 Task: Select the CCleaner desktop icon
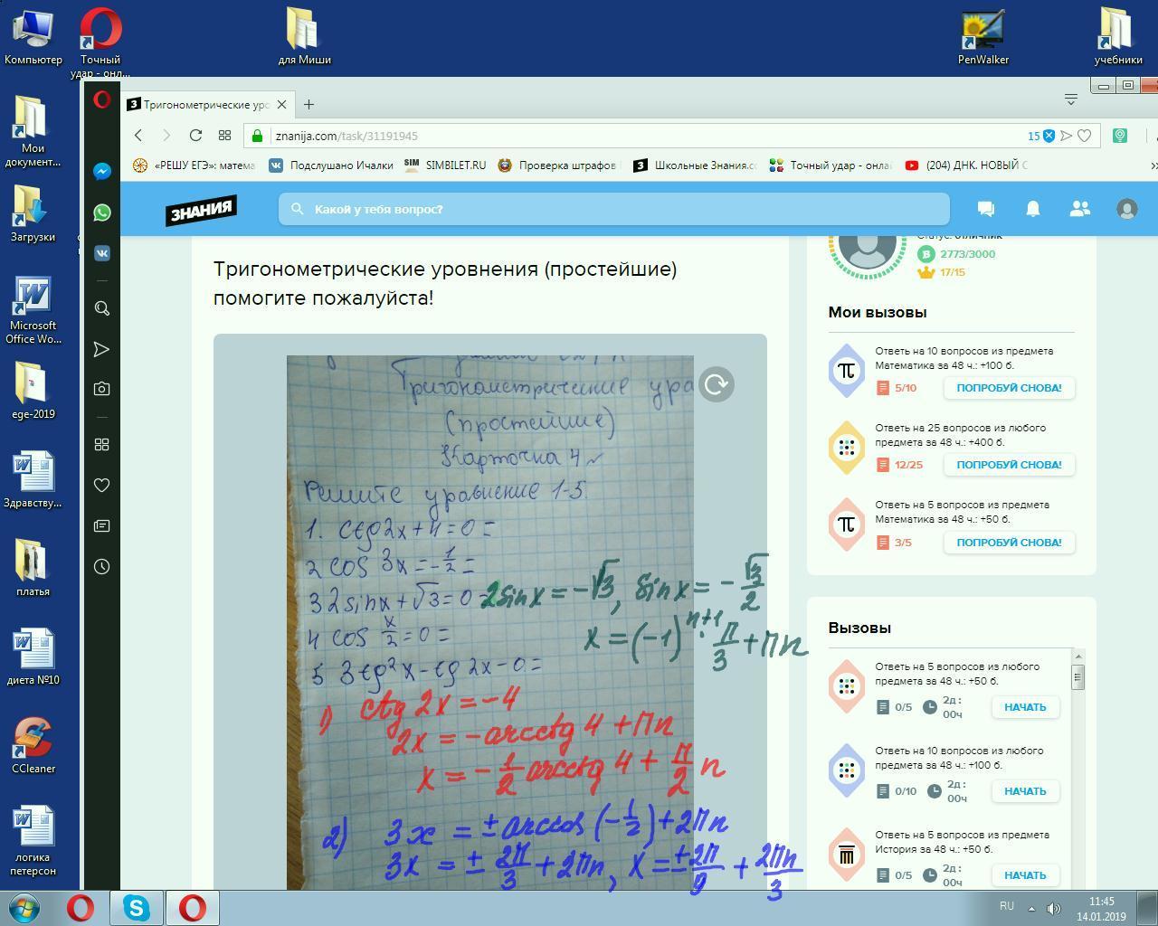pyautogui.click(x=33, y=746)
